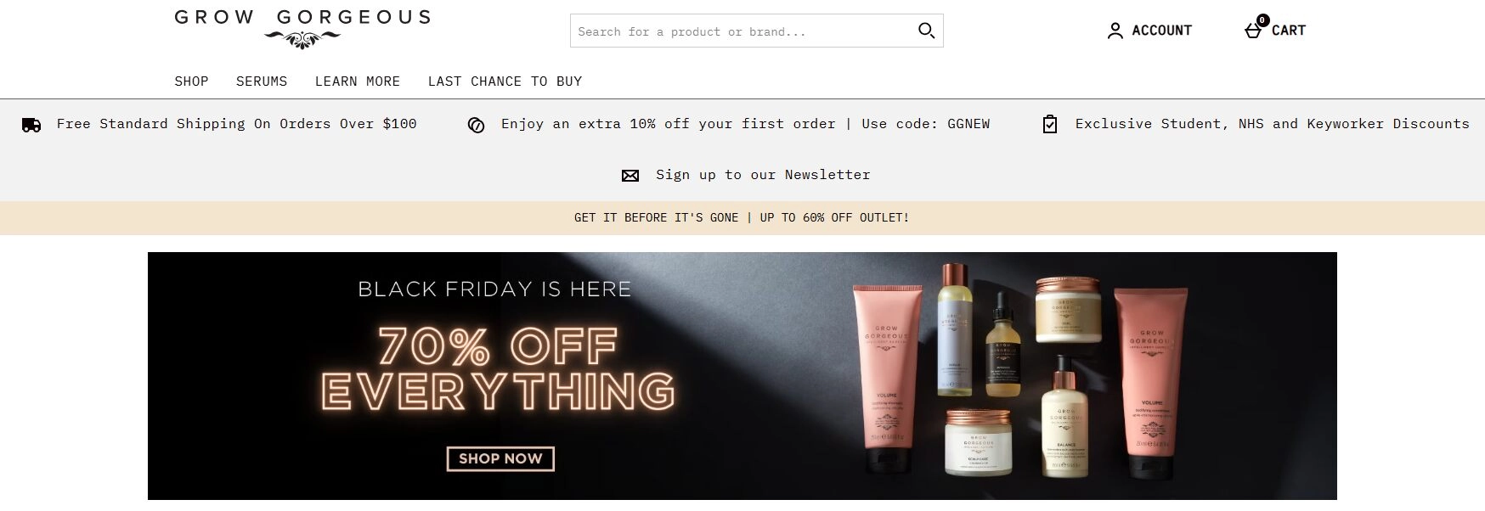Click the free standard shipping offer text

[x=236, y=124]
